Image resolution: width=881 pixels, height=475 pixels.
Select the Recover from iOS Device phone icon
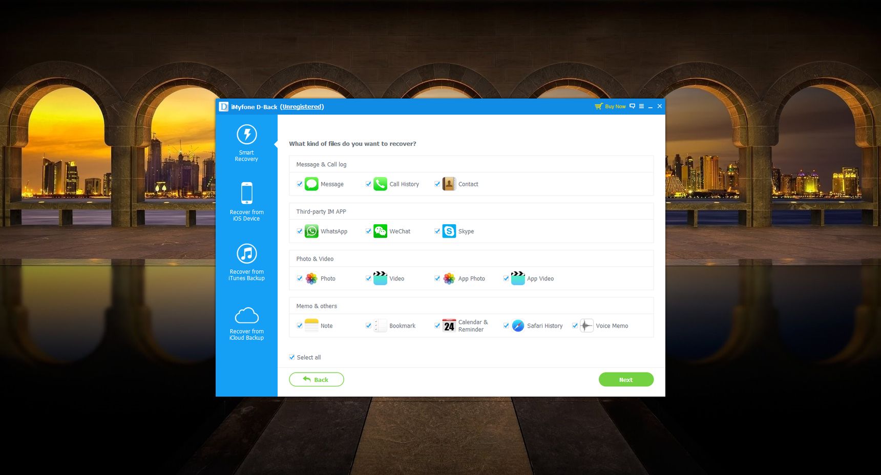click(247, 193)
